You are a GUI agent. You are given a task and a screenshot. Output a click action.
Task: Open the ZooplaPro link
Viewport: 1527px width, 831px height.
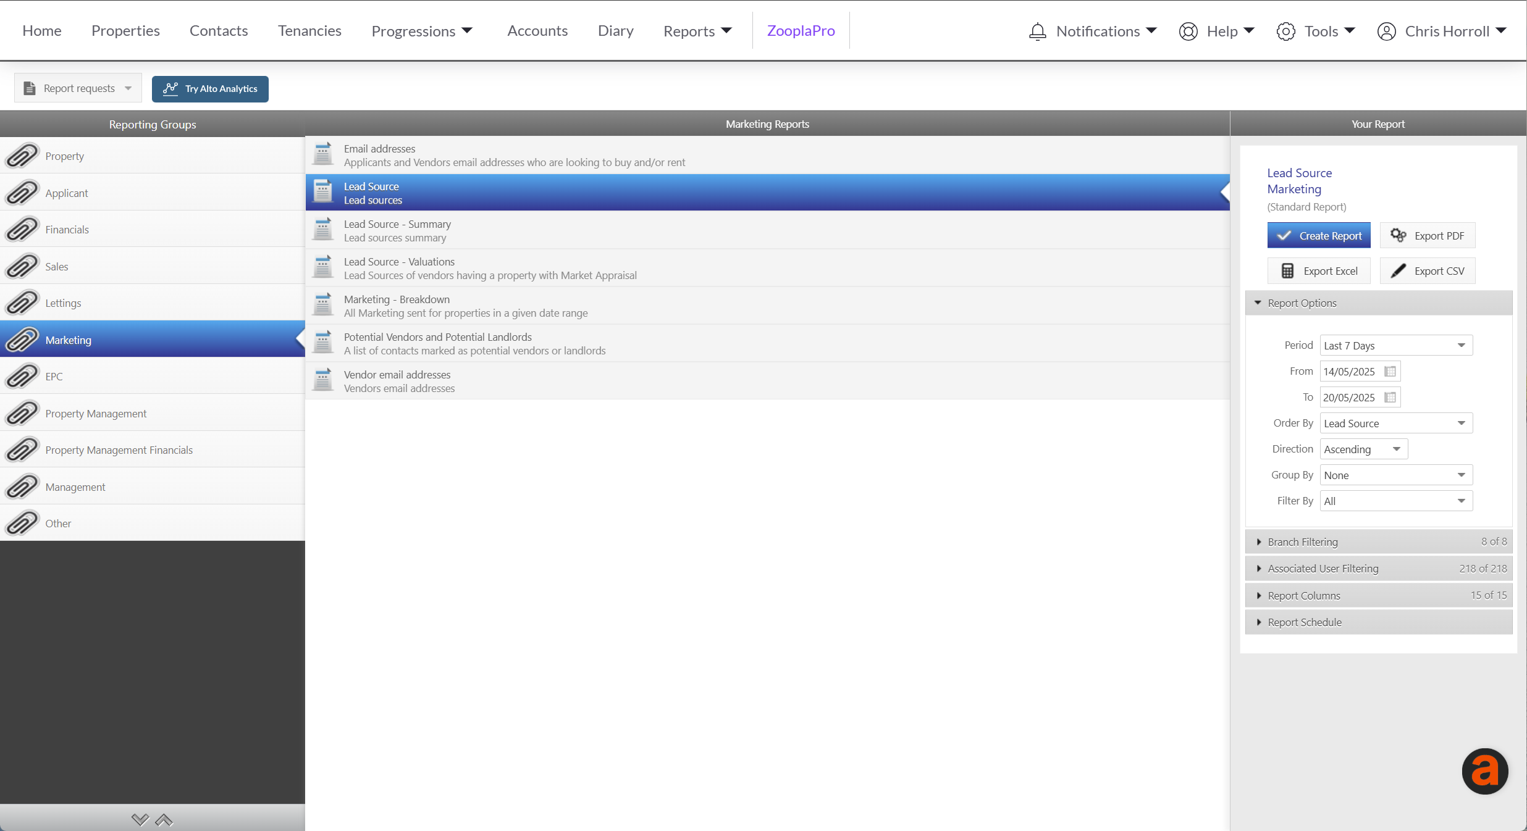tap(801, 31)
